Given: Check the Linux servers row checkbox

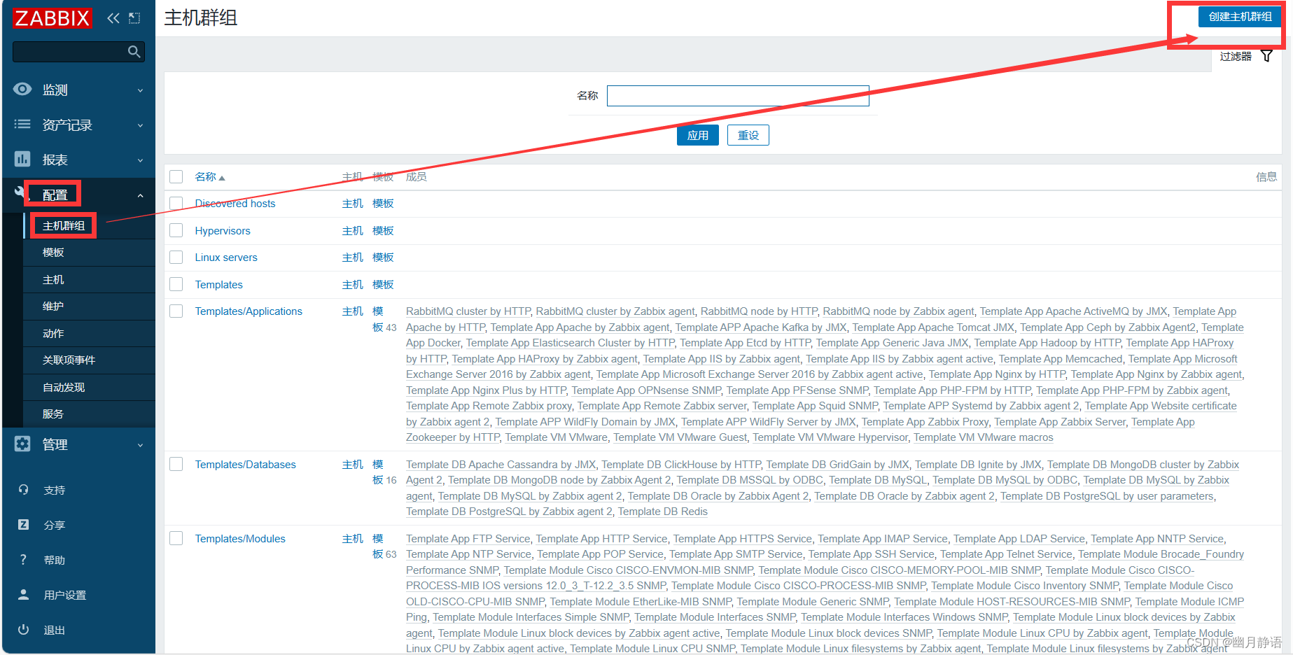Looking at the screenshot, I should (x=176, y=258).
